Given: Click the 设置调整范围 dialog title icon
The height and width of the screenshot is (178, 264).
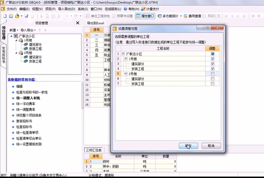Looking at the screenshot, I should 115,29.
